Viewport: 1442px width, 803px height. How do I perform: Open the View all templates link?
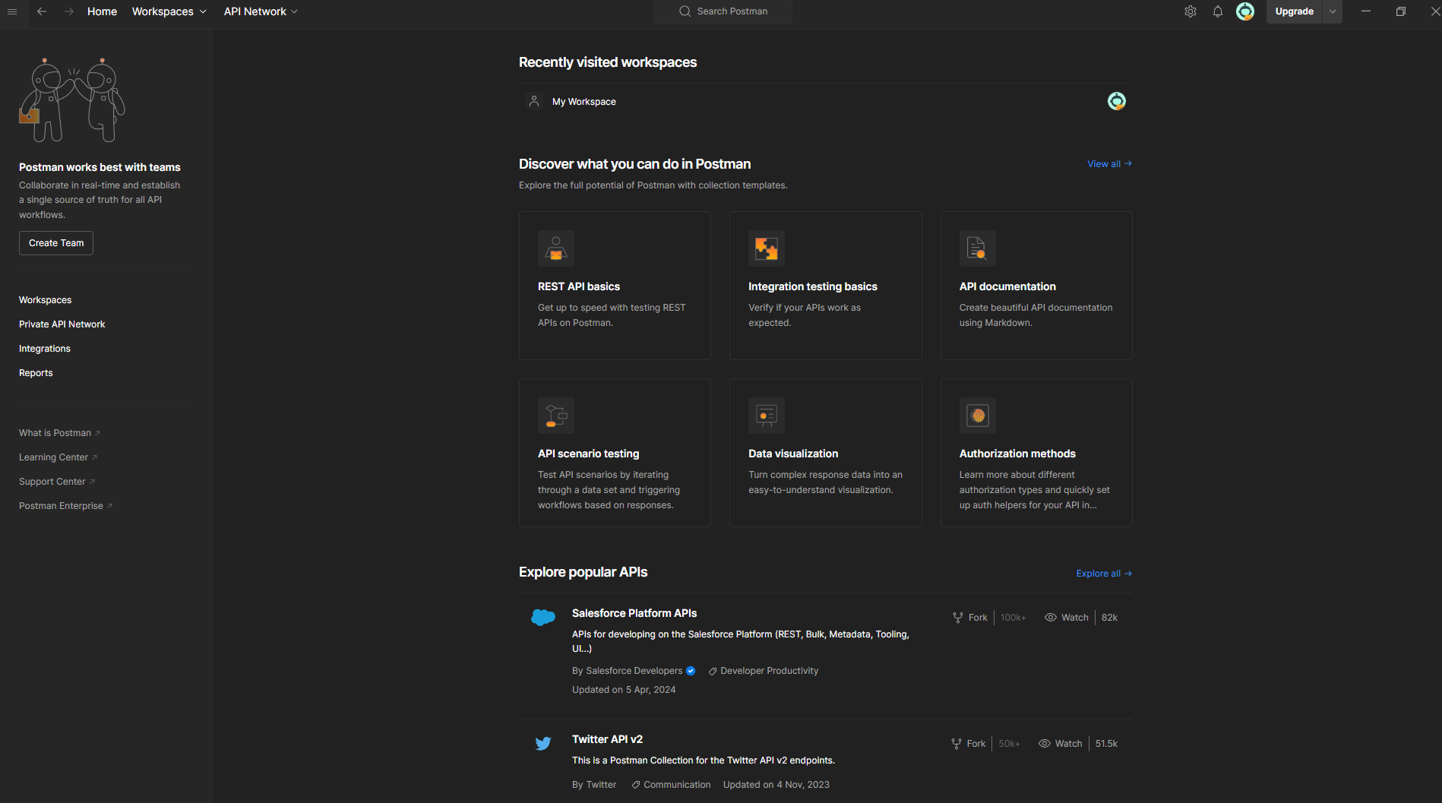click(1109, 164)
